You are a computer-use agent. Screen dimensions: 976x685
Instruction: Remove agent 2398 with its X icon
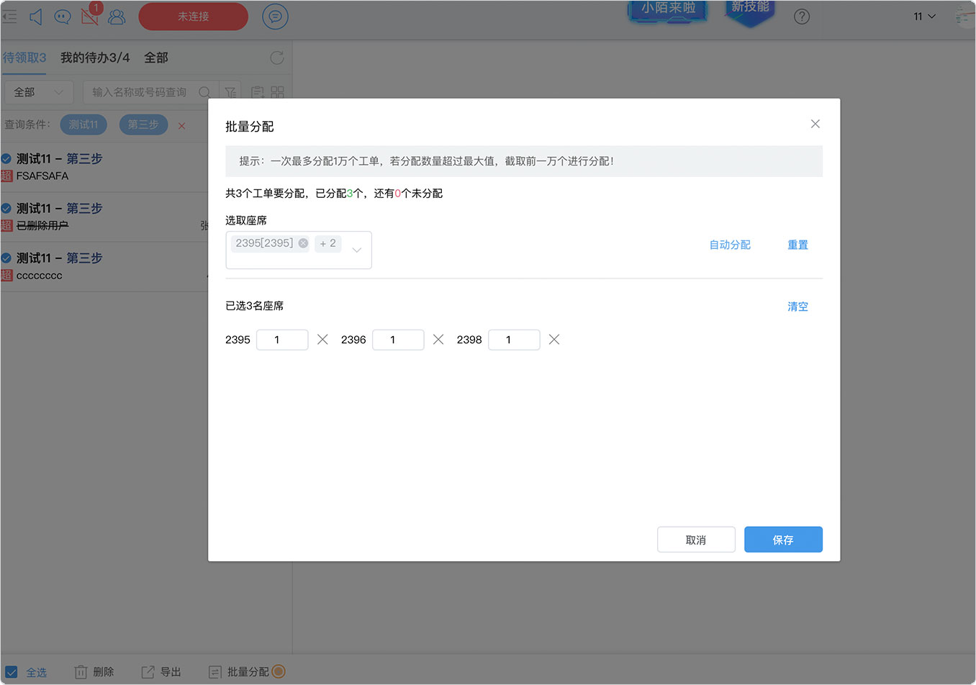(554, 340)
